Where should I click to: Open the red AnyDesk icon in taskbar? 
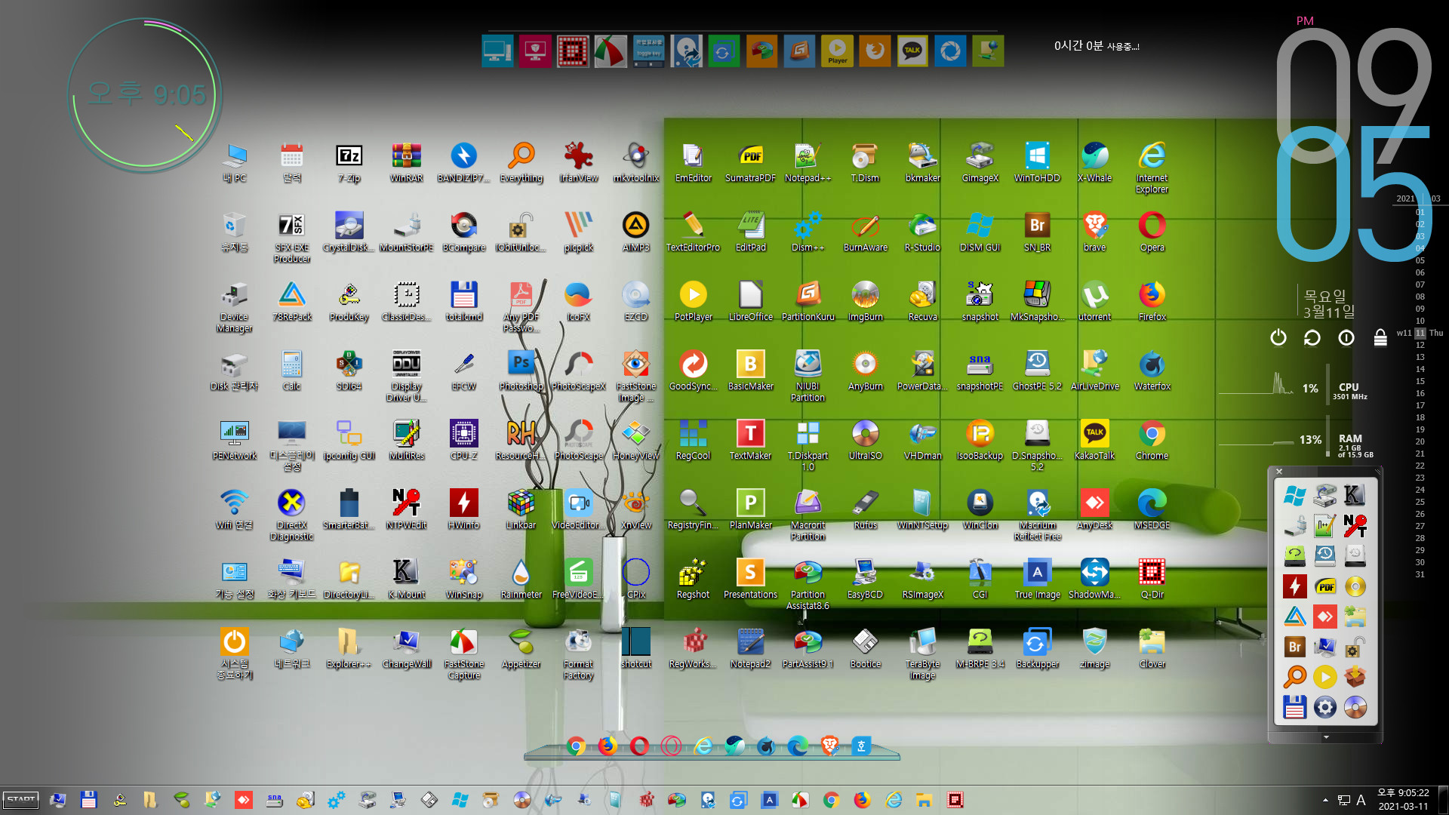(243, 800)
